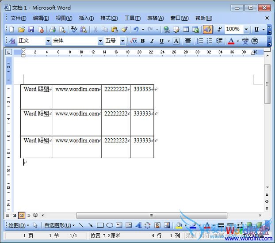Click Select Browse Object circle button

pos(267,201)
